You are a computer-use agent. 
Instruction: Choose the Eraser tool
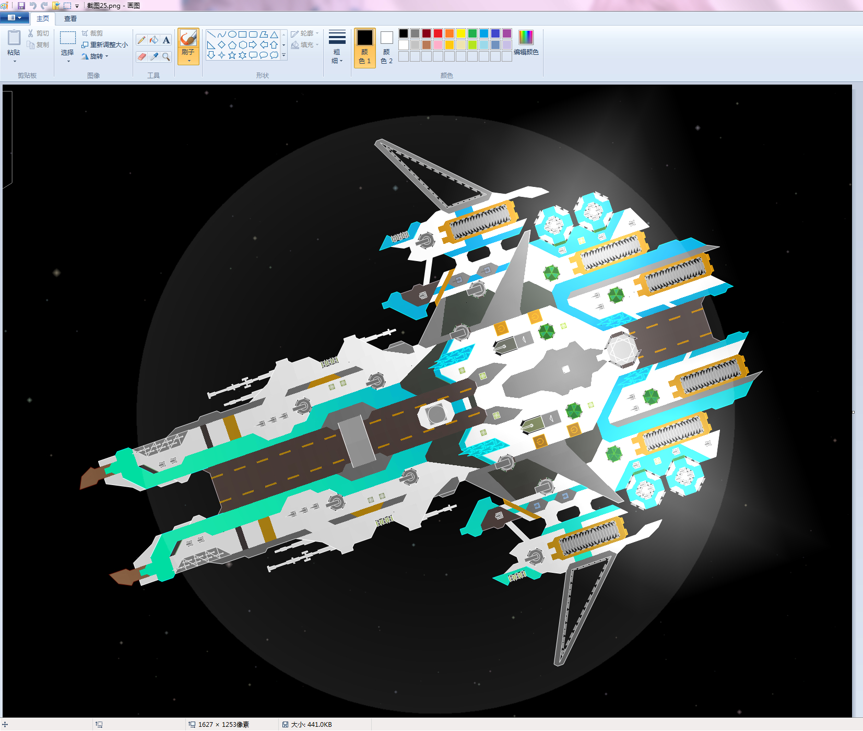[141, 56]
